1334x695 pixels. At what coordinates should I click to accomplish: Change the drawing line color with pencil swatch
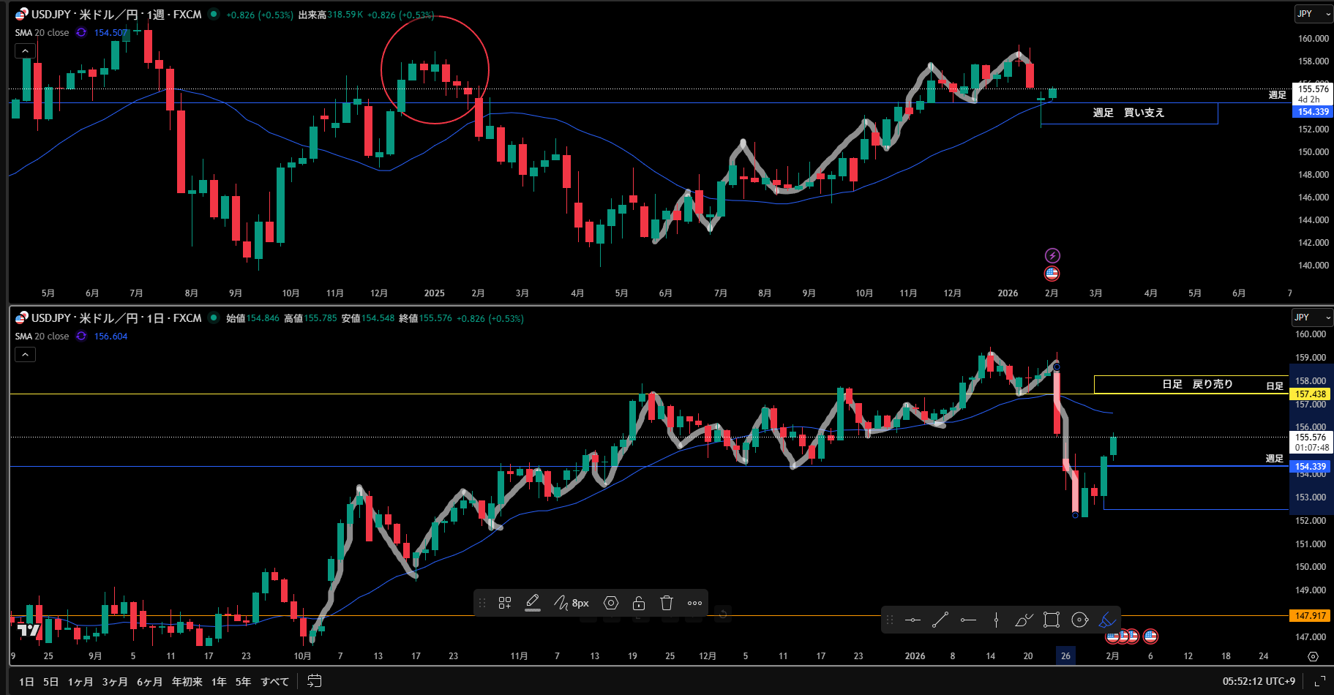point(533,603)
